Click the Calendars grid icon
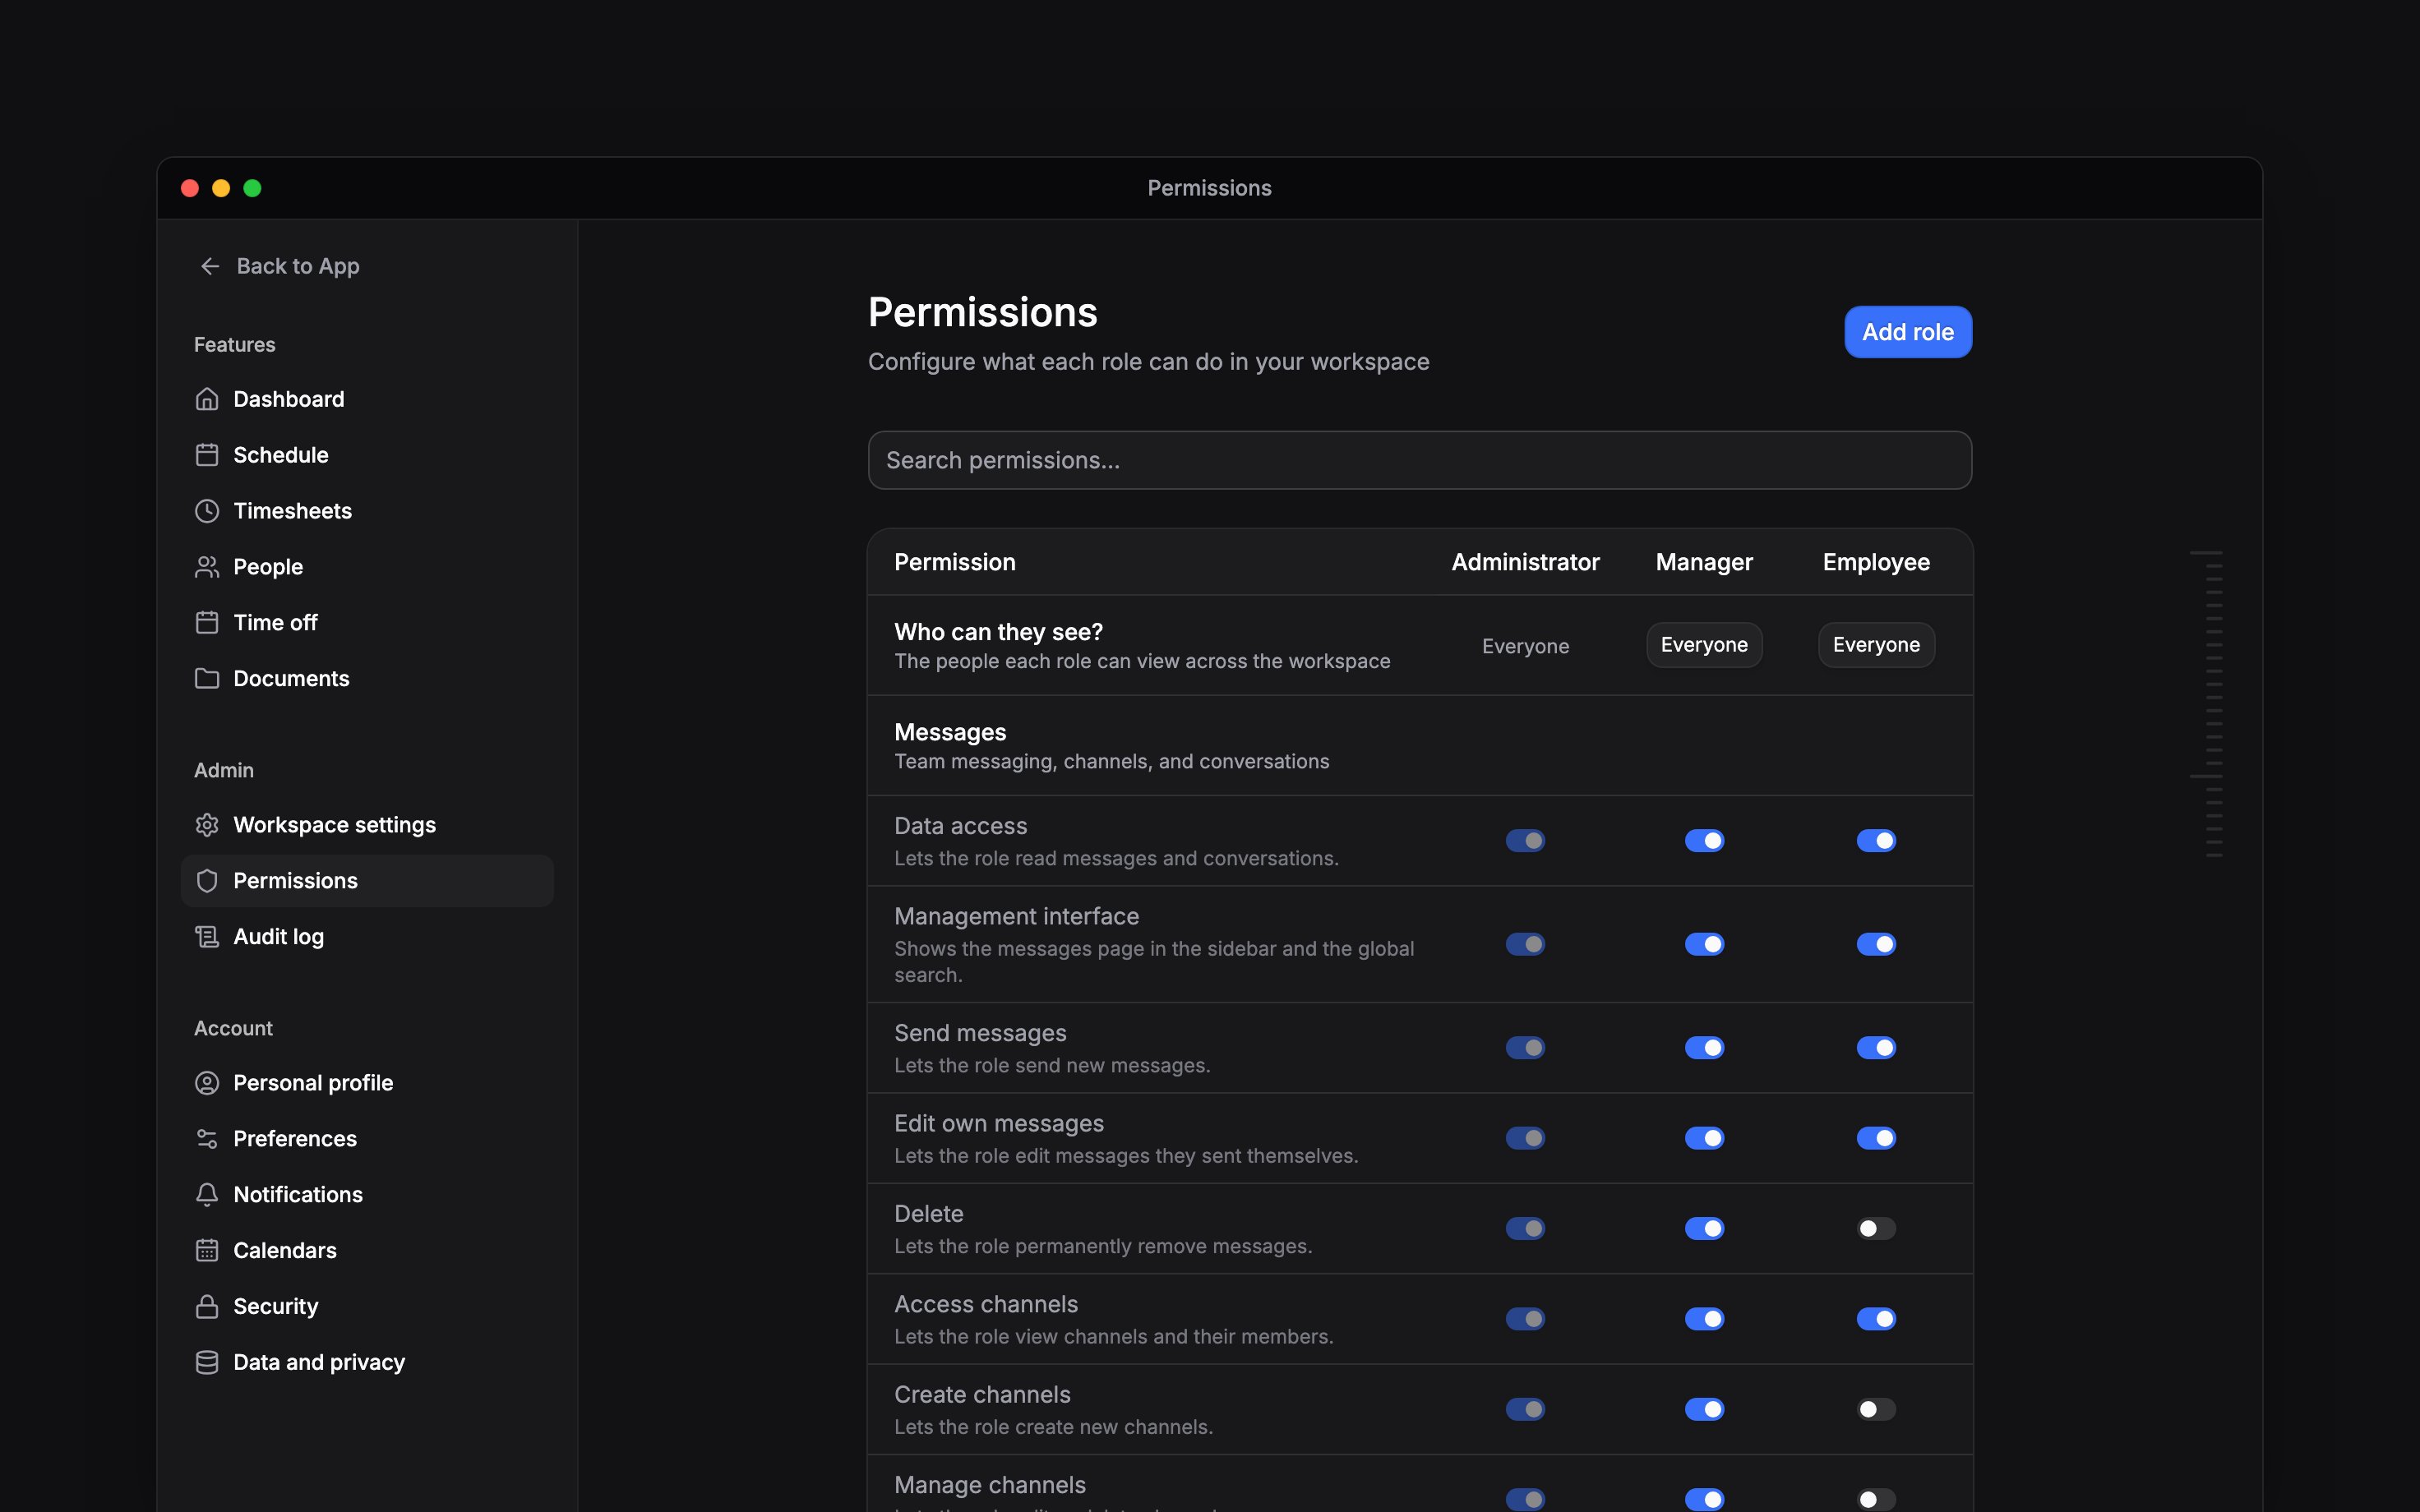 [207, 1251]
